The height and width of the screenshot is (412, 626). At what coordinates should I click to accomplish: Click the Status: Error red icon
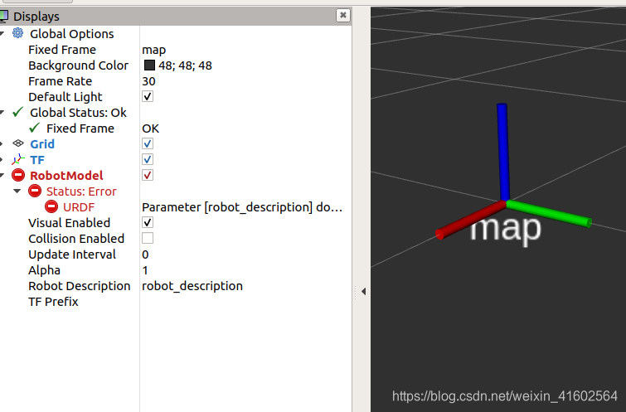coord(35,191)
